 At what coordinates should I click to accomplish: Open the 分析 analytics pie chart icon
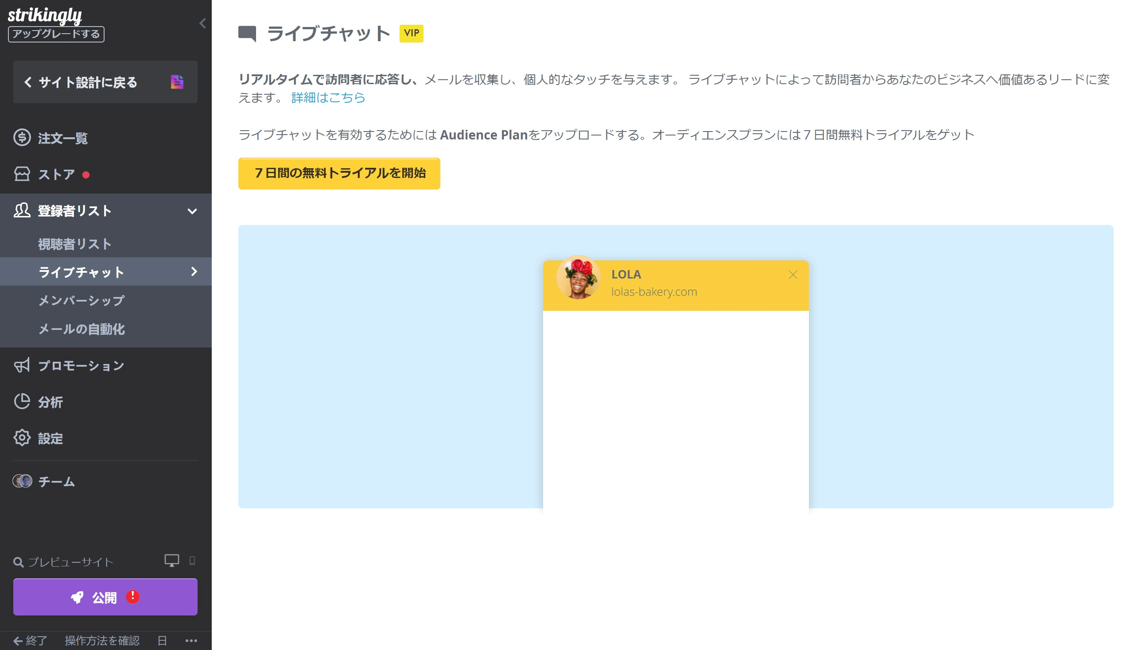pyautogui.click(x=23, y=402)
